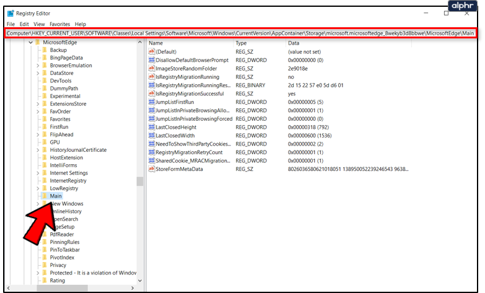Click the tree pane's scroll-up arrow

[140, 42]
